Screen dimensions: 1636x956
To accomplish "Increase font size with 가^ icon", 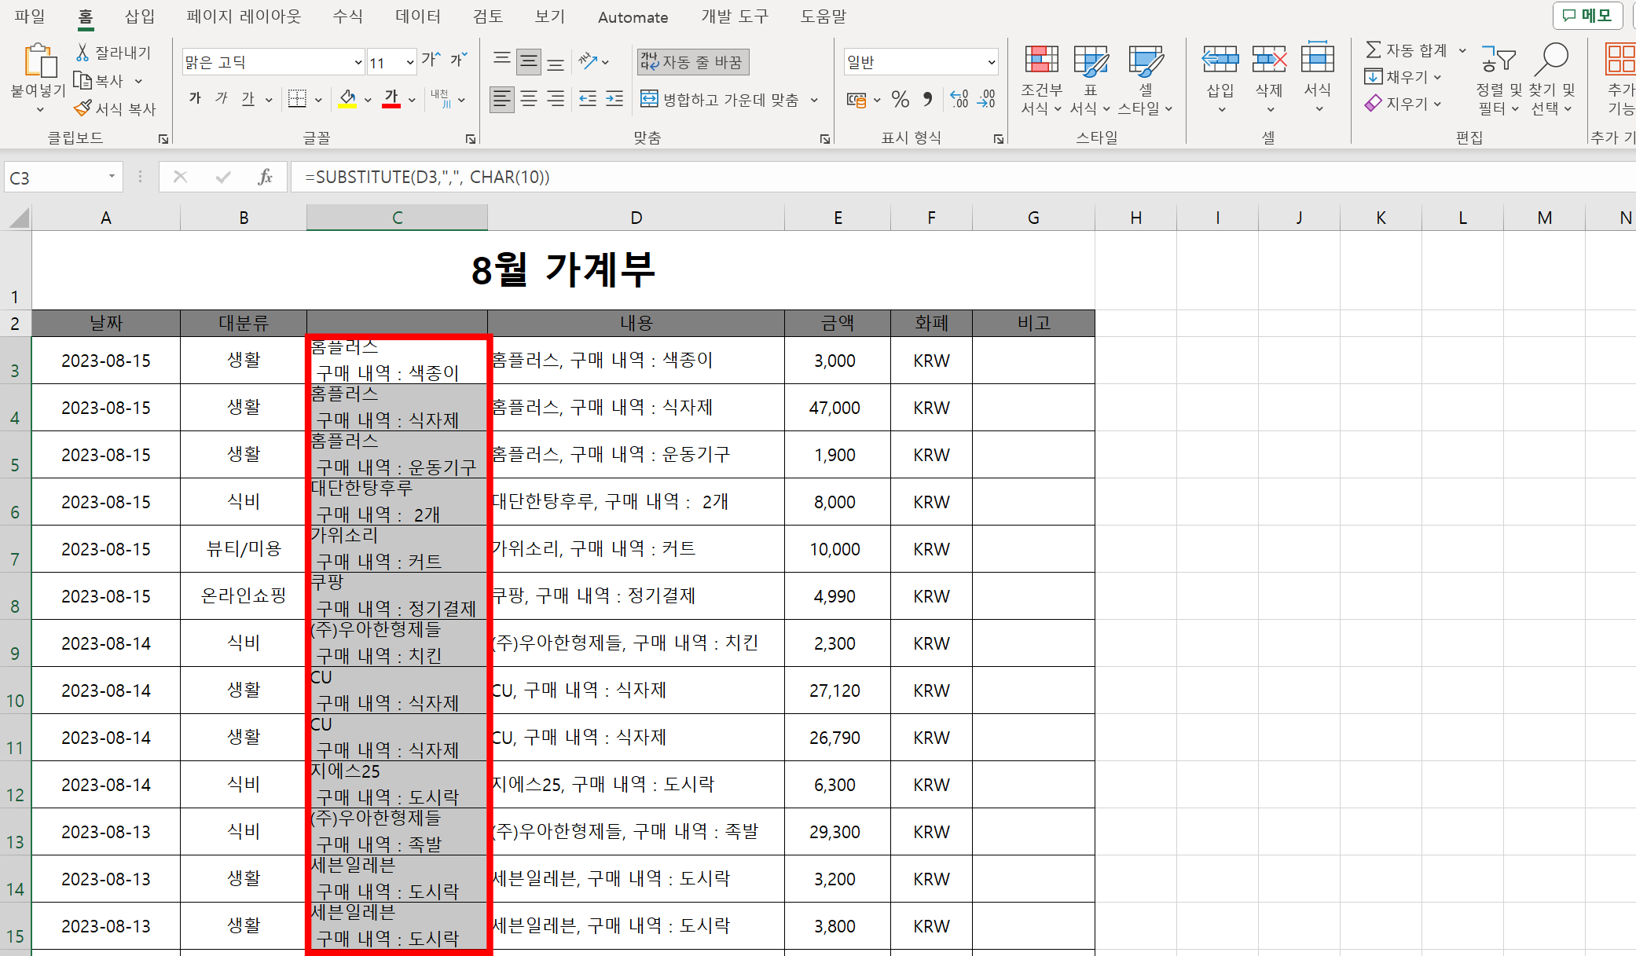I will click(x=431, y=60).
